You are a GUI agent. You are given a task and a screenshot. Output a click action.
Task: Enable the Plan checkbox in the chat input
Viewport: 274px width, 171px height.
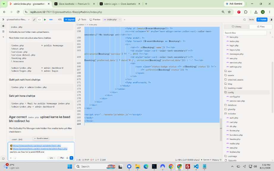click(x=59, y=158)
